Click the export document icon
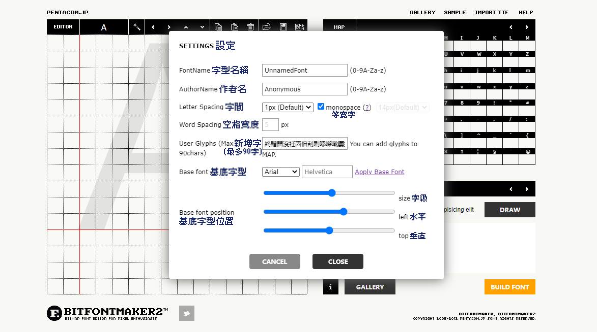This screenshot has width=597, height=332. pyautogui.click(x=300, y=26)
